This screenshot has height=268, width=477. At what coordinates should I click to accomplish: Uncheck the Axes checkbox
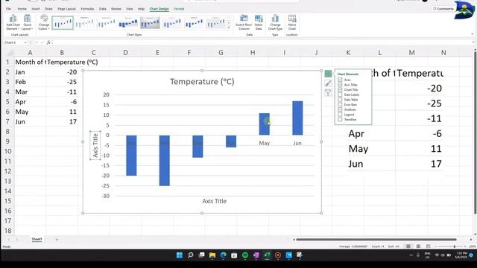340,80
